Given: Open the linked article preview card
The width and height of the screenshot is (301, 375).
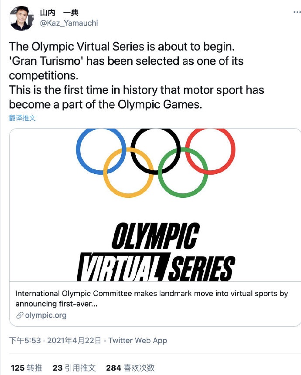Looking at the screenshot, I should tap(150, 301).
